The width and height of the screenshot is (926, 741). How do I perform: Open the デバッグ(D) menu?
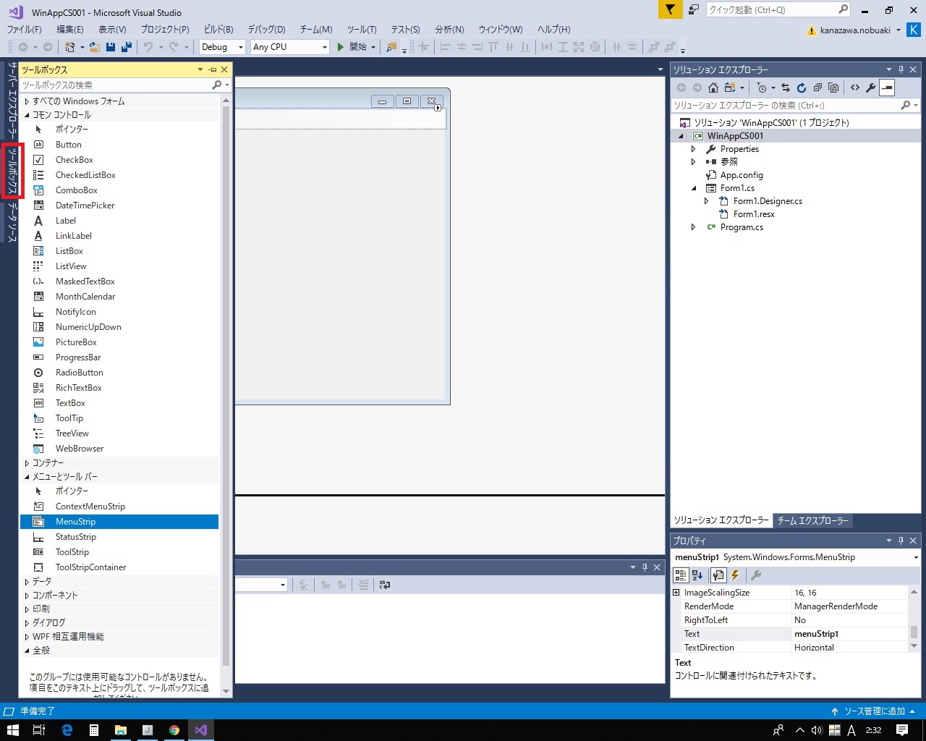coord(267,30)
